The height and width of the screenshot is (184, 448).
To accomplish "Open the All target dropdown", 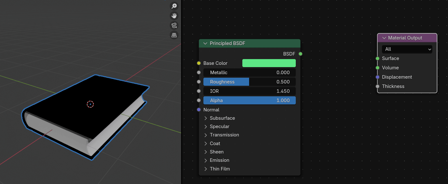I will coord(407,49).
